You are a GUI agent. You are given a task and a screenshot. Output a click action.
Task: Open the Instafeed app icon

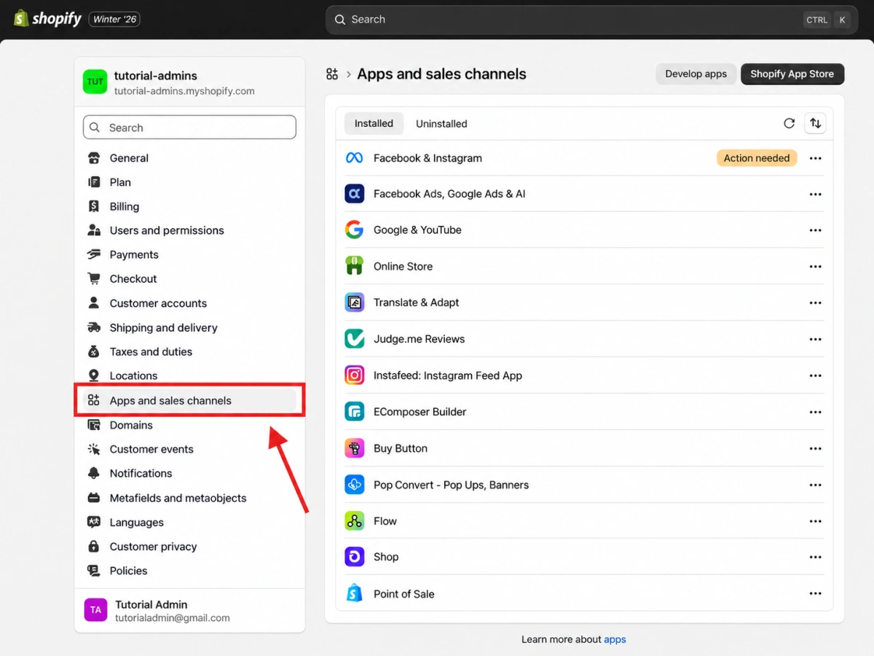click(354, 375)
